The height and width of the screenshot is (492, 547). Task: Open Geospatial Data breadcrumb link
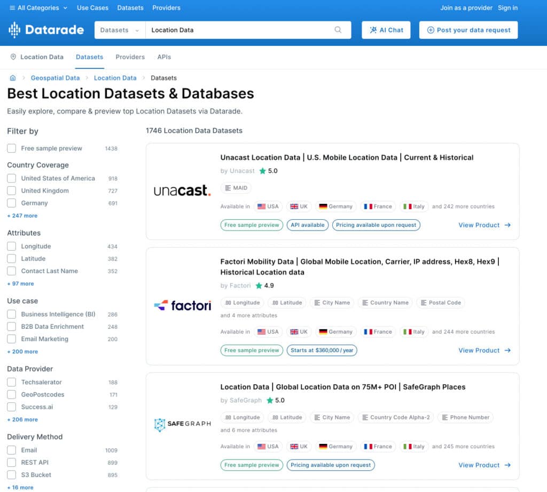[x=55, y=78]
